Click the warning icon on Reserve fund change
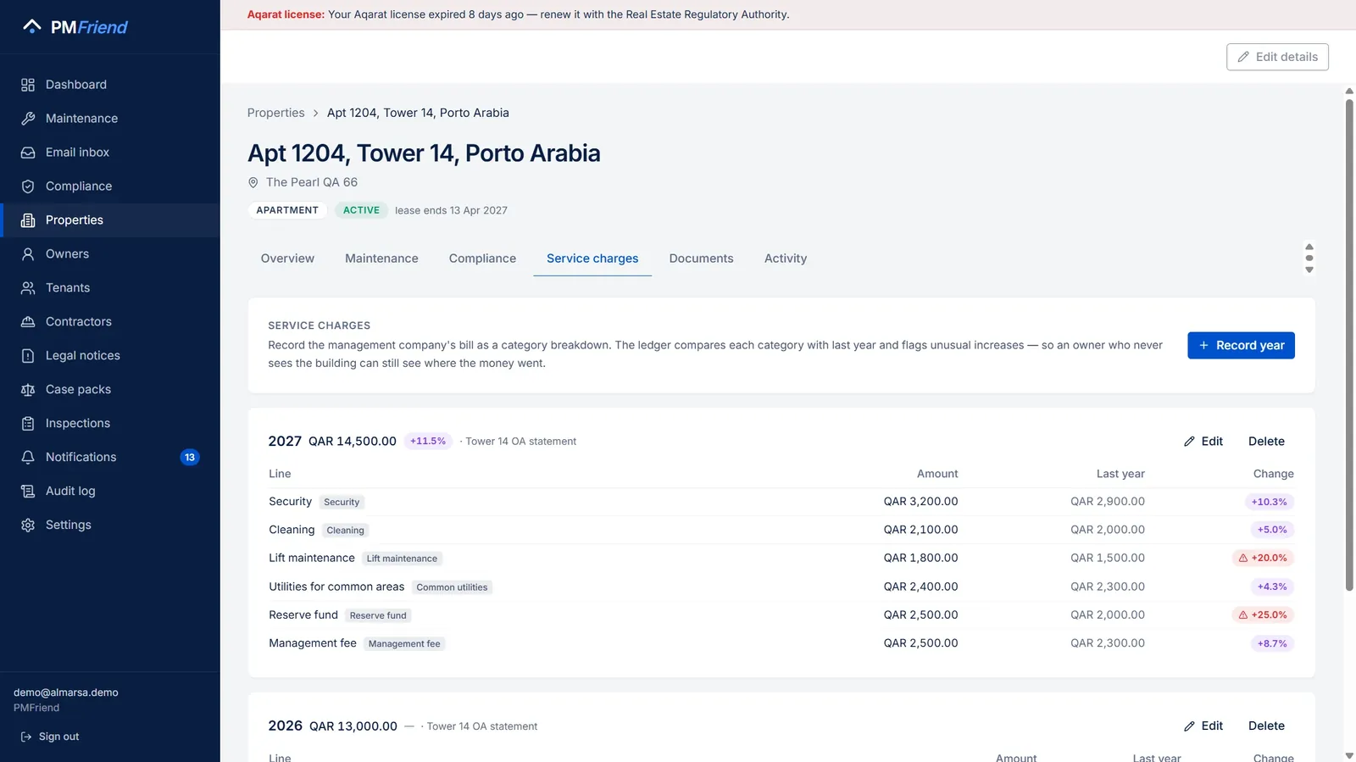The height and width of the screenshot is (762, 1356). [x=1243, y=615]
